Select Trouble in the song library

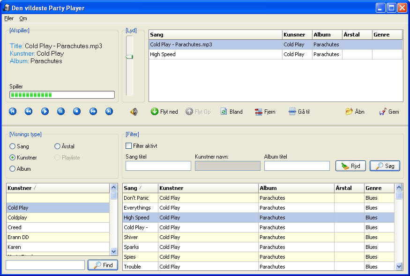258,267
